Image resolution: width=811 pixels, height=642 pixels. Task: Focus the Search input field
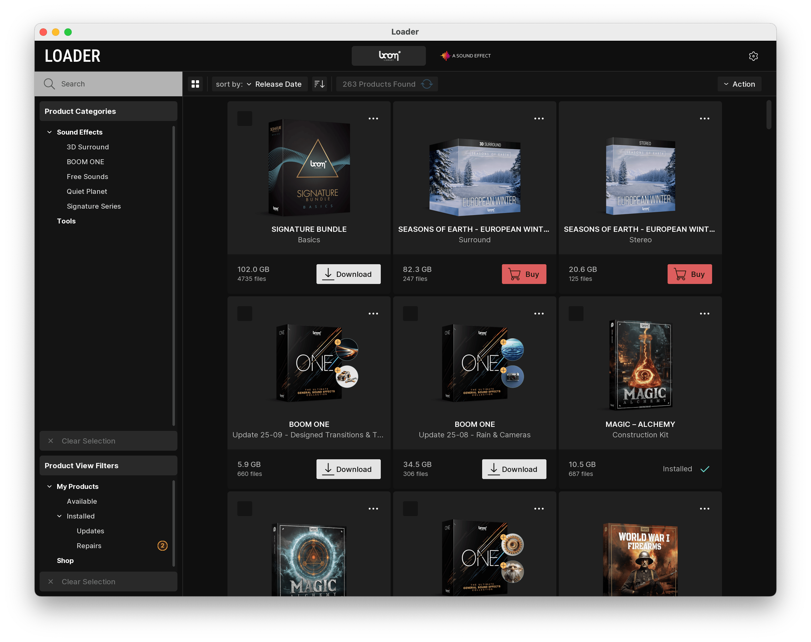108,84
